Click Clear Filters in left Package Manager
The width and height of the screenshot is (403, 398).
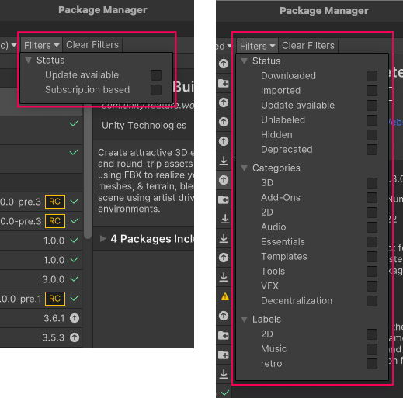click(92, 45)
